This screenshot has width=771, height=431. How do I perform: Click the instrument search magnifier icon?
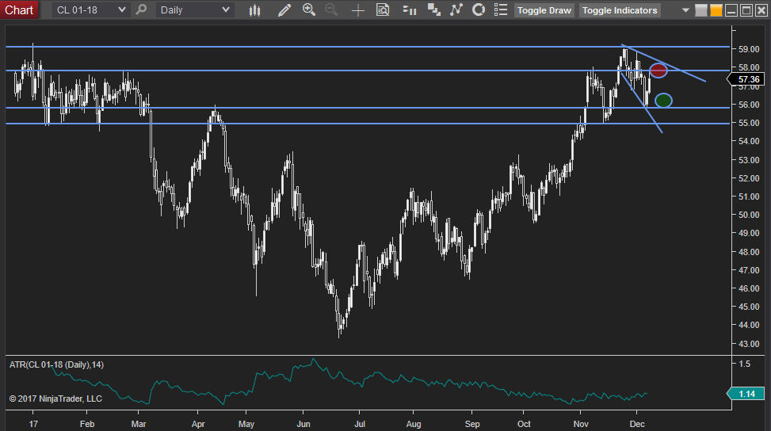pos(142,10)
